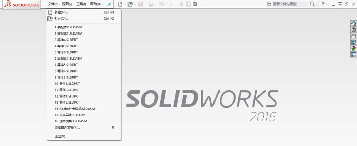Click the Rebuild traffic light icon
This screenshot has width=357, height=146.
pyautogui.click(x=181, y=4)
